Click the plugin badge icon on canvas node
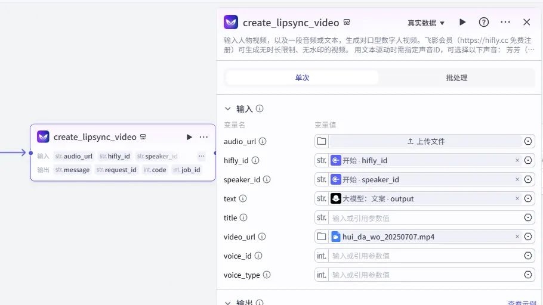Screen dimensions: 543x305 [x=143, y=137]
